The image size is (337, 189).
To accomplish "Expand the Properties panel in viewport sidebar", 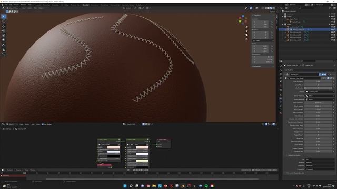I will point(257,67).
